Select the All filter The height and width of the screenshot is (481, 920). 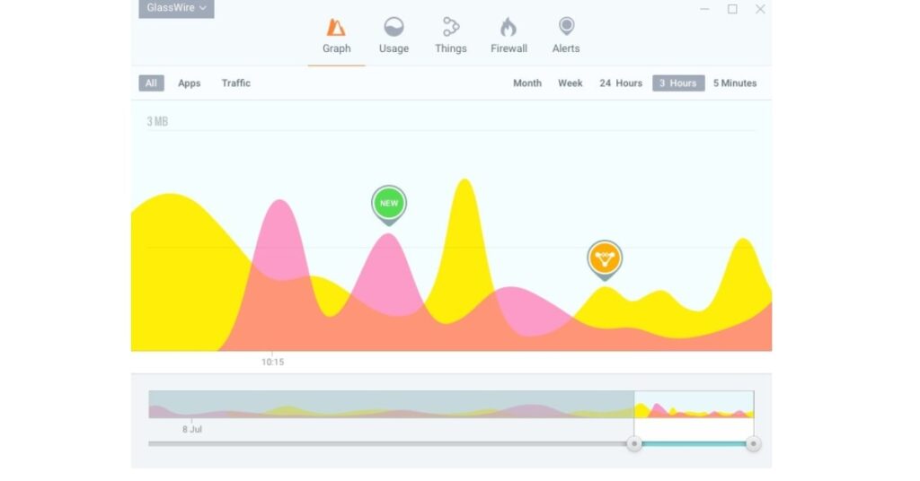tap(151, 83)
